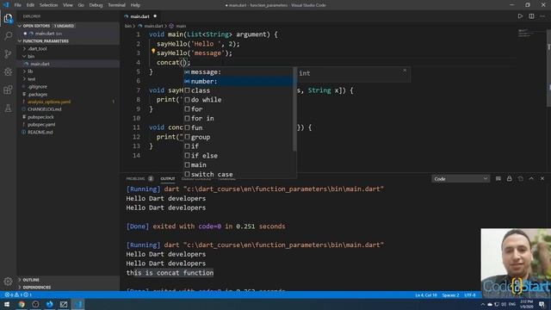Screen dimensions: 551x310
Task: Open Chrome from the taskbar
Action: coord(22,304)
